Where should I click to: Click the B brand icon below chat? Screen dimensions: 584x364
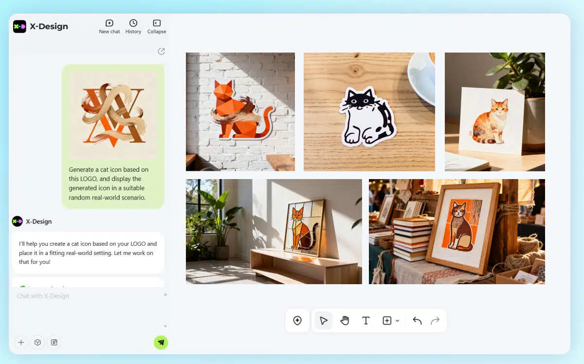point(54,343)
